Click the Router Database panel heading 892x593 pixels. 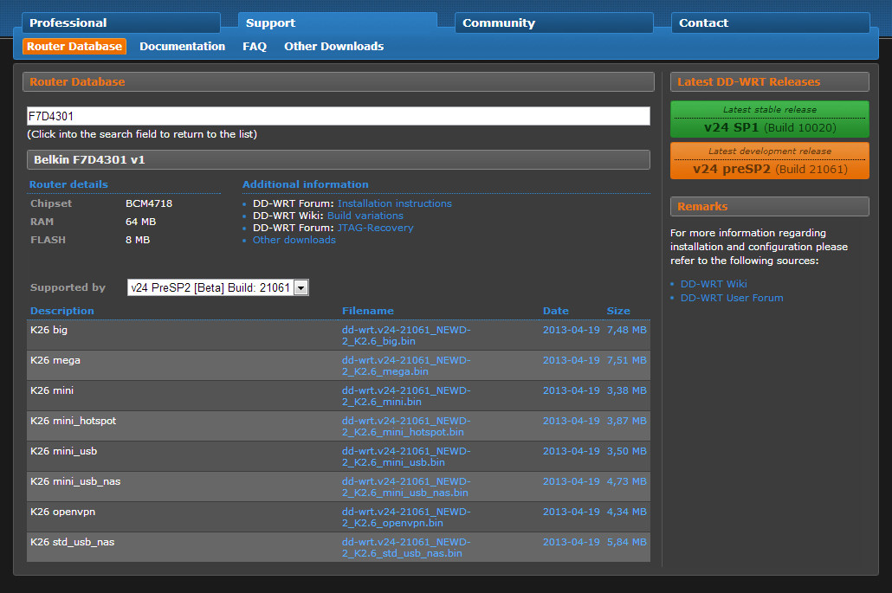tap(339, 82)
